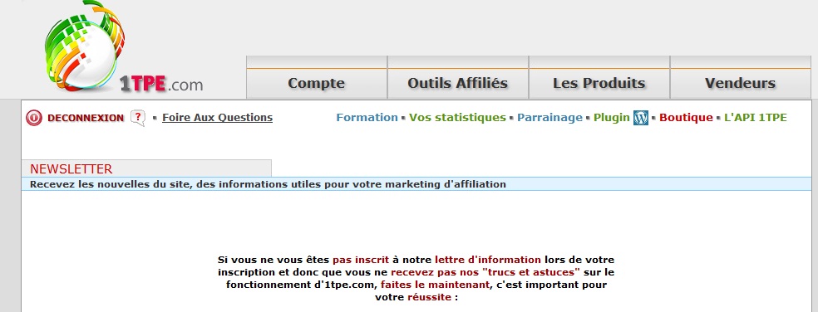
Task: Open the Parrainage link
Action: (x=549, y=118)
